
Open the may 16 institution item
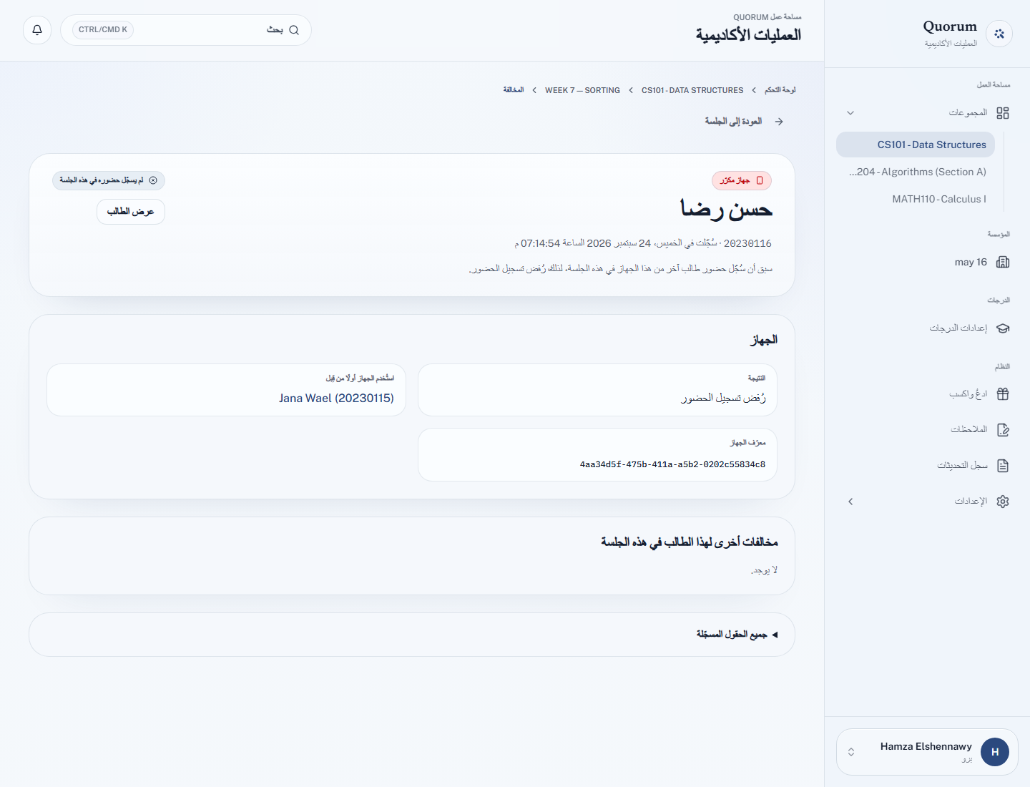coord(928,262)
